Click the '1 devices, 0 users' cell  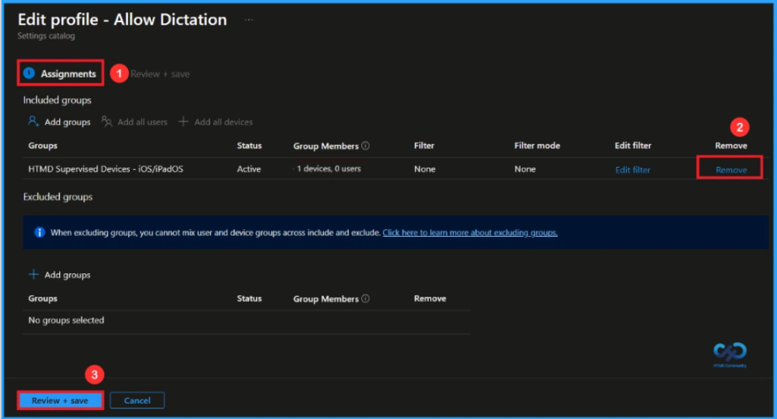tap(329, 169)
